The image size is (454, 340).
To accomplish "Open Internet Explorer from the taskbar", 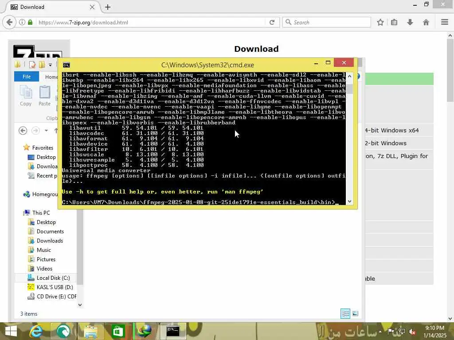I will [36, 331].
